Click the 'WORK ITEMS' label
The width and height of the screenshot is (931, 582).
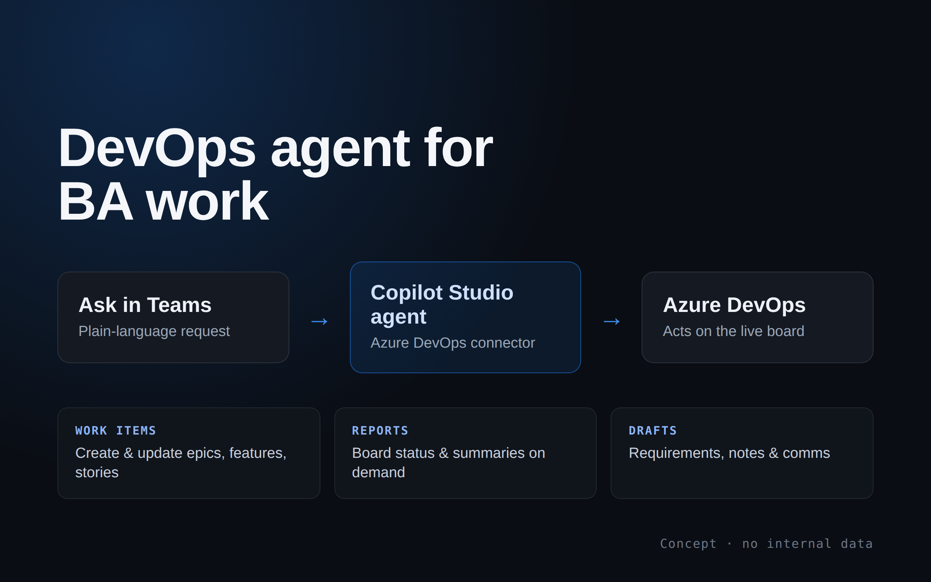pyautogui.click(x=116, y=431)
